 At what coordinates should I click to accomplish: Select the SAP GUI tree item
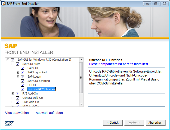tap(33, 68)
